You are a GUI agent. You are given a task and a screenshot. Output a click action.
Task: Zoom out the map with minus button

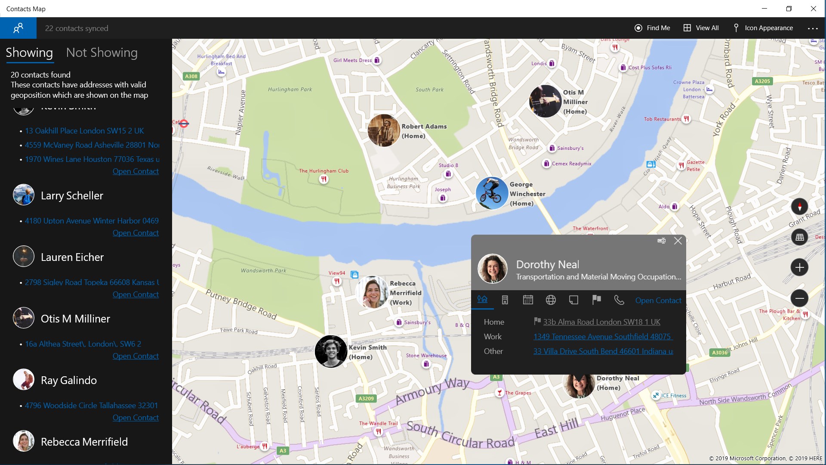799,298
